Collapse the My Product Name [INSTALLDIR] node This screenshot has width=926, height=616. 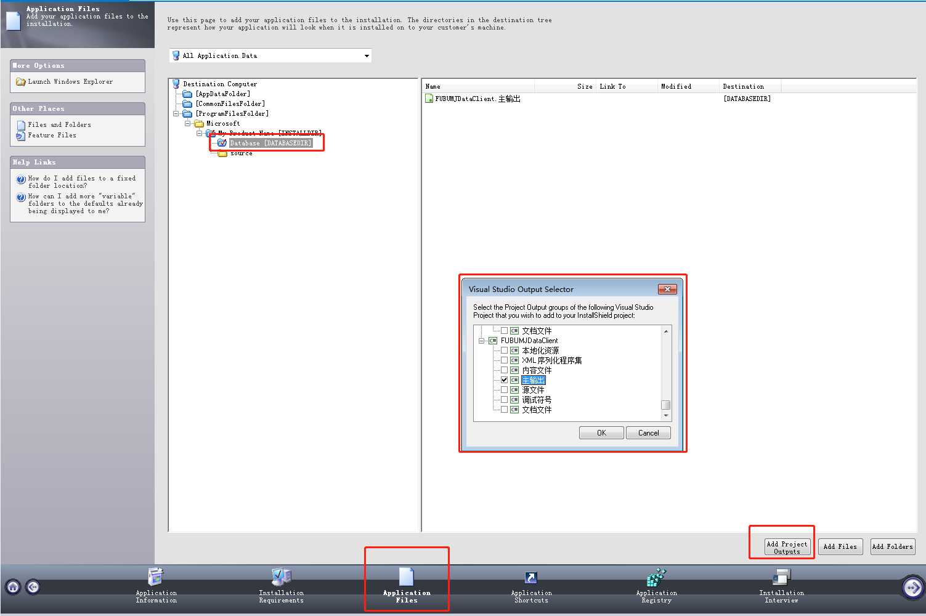[199, 133]
